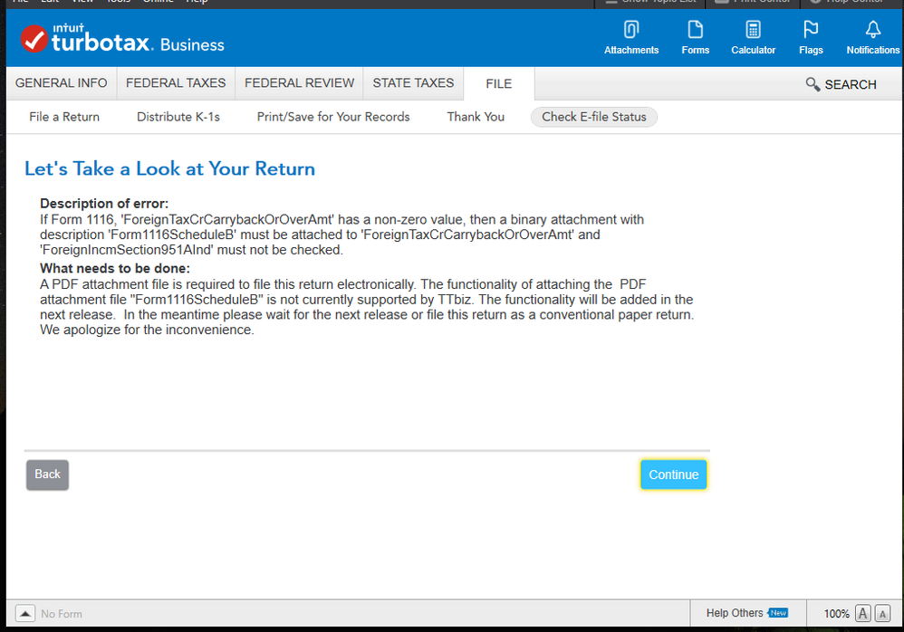Increase text size with large A

click(x=863, y=613)
